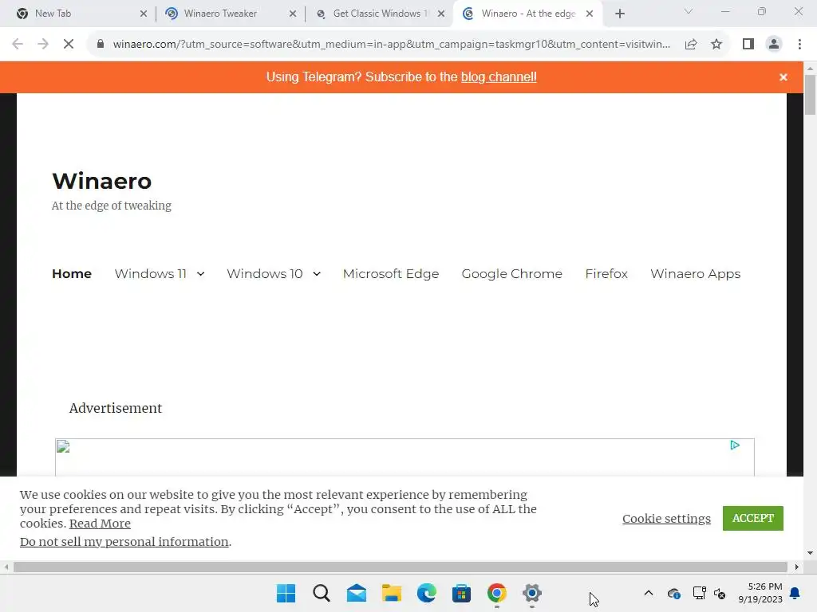This screenshot has height=612, width=817.
Task: Follow the Telegram blog channel link
Action: click(x=499, y=77)
